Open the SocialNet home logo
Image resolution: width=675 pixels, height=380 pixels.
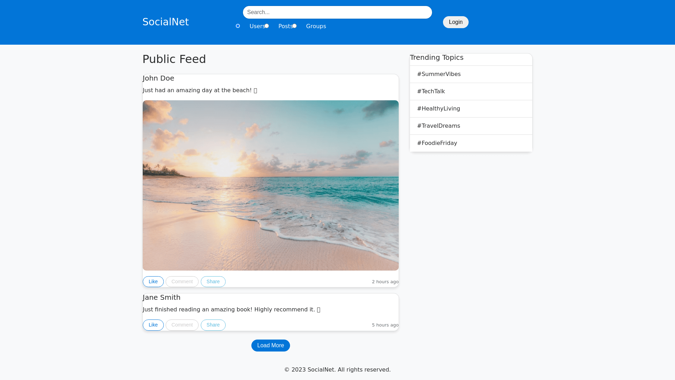[166, 22]
